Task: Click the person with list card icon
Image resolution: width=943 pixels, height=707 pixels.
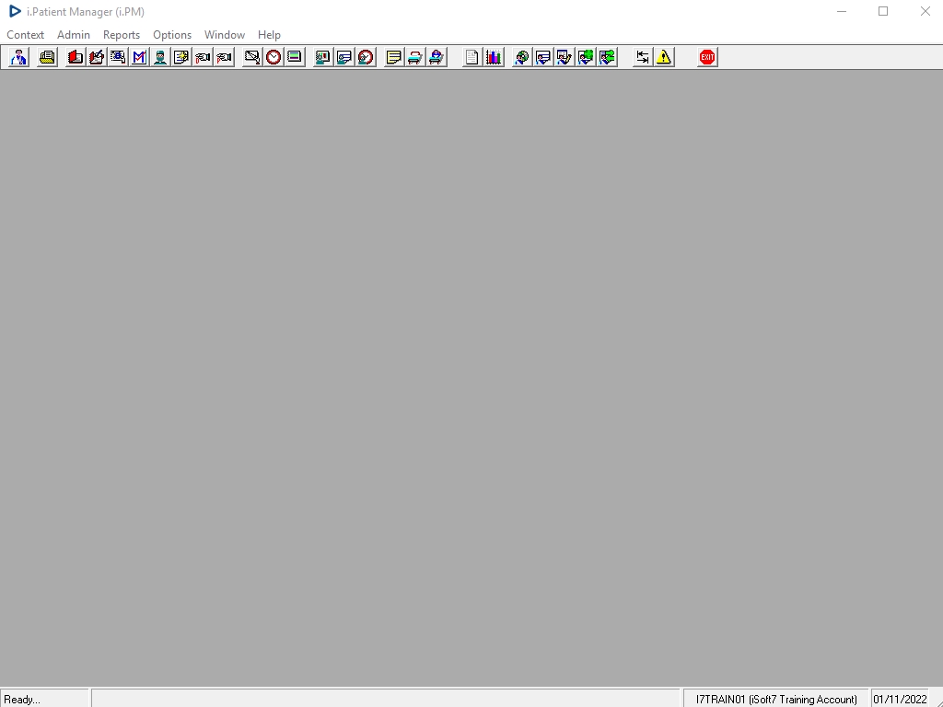Action: 344,57
